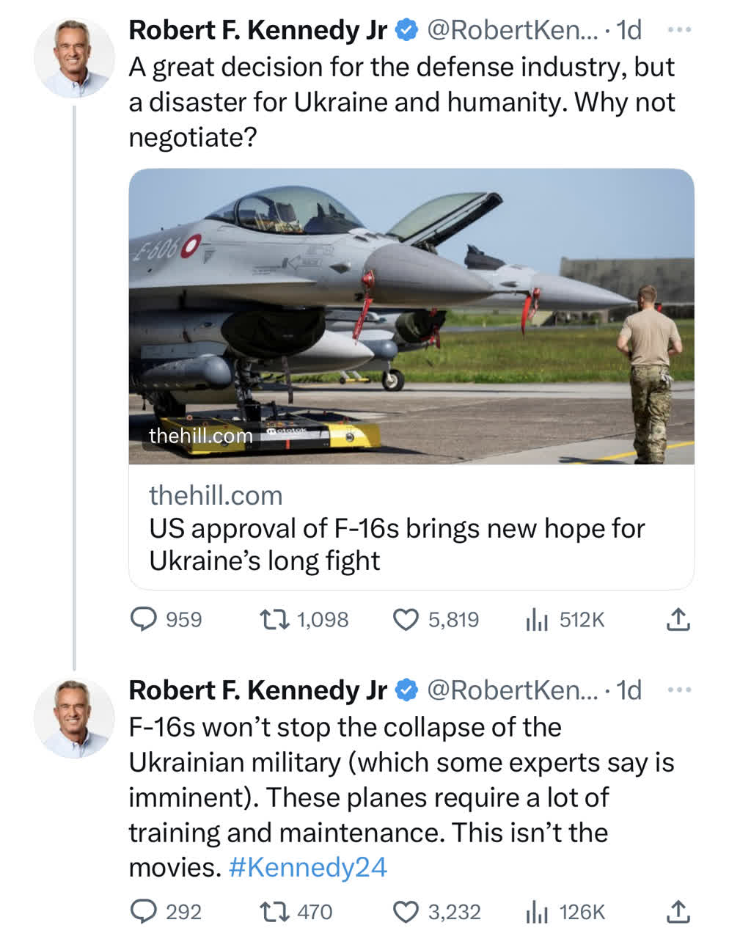Share the second tweet about F-16s
The width and height of the screenshot is (729, 939).
[x=678, y=912]
